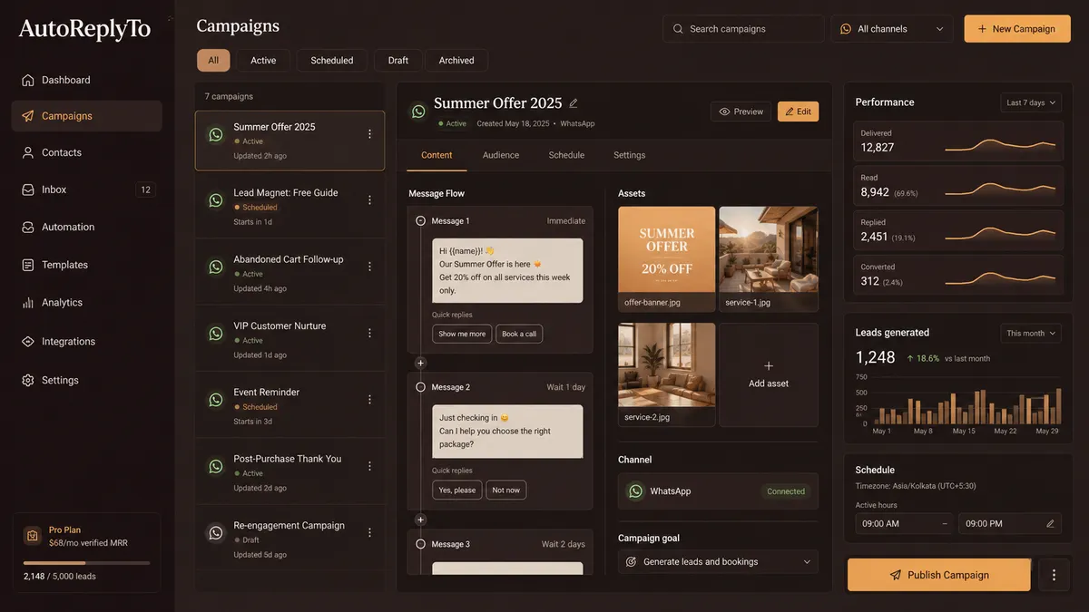
Task: Switch to the campaign Settings tab
Action: (x=629, y=155)
